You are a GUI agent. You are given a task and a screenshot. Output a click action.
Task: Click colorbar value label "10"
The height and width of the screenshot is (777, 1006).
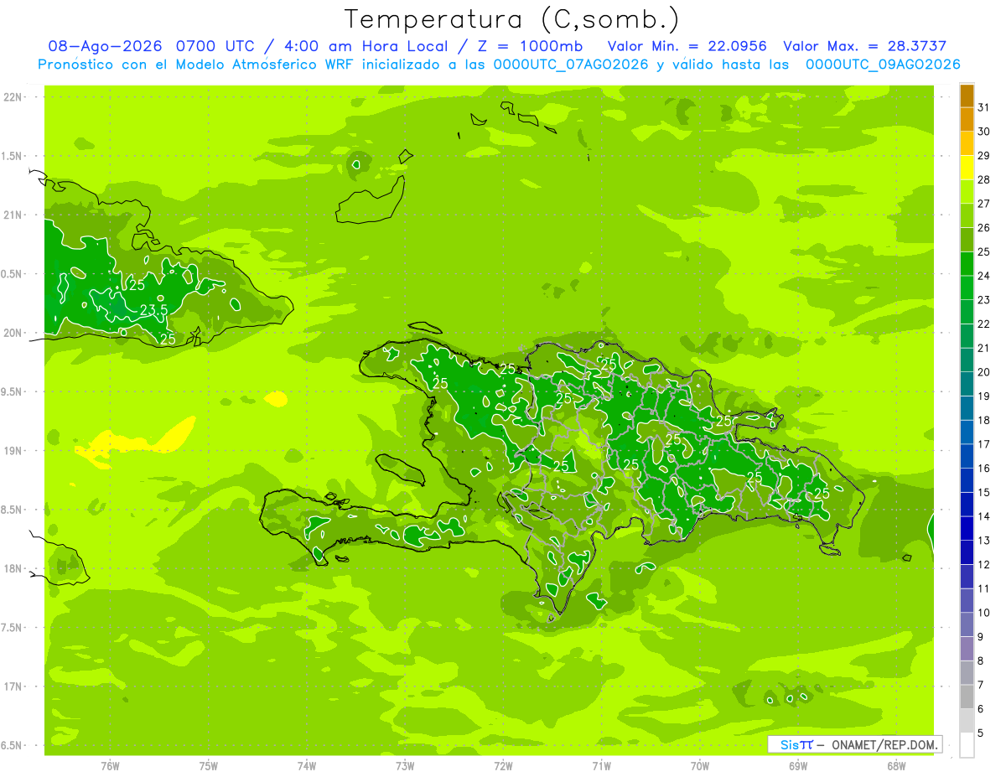pos(983,613)
